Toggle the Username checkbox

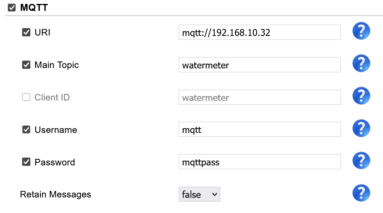click(26, 129)
